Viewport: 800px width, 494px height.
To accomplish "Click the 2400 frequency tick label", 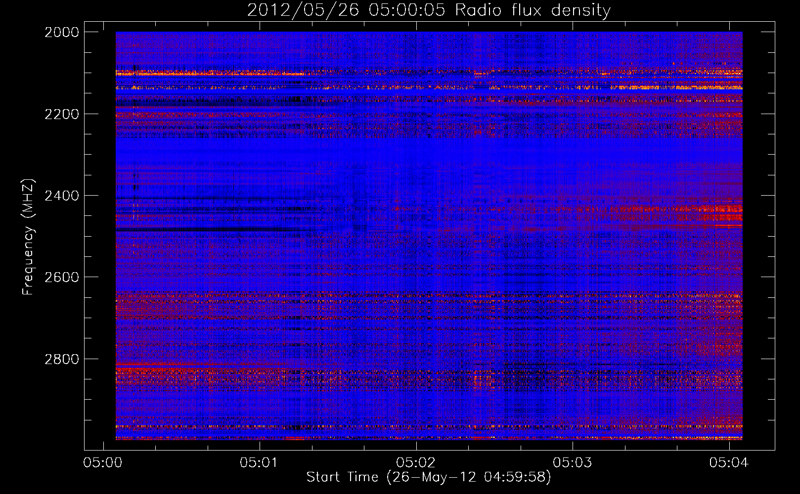I will click(x=62, y=196).
